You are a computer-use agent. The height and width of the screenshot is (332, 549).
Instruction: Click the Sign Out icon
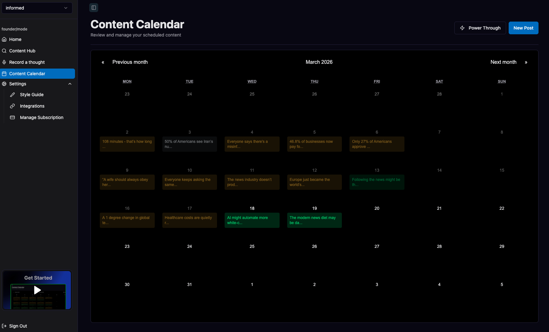click(4, 326)
